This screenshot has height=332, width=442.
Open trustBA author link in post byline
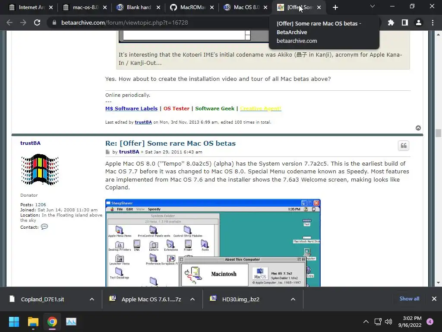[129, 152]
